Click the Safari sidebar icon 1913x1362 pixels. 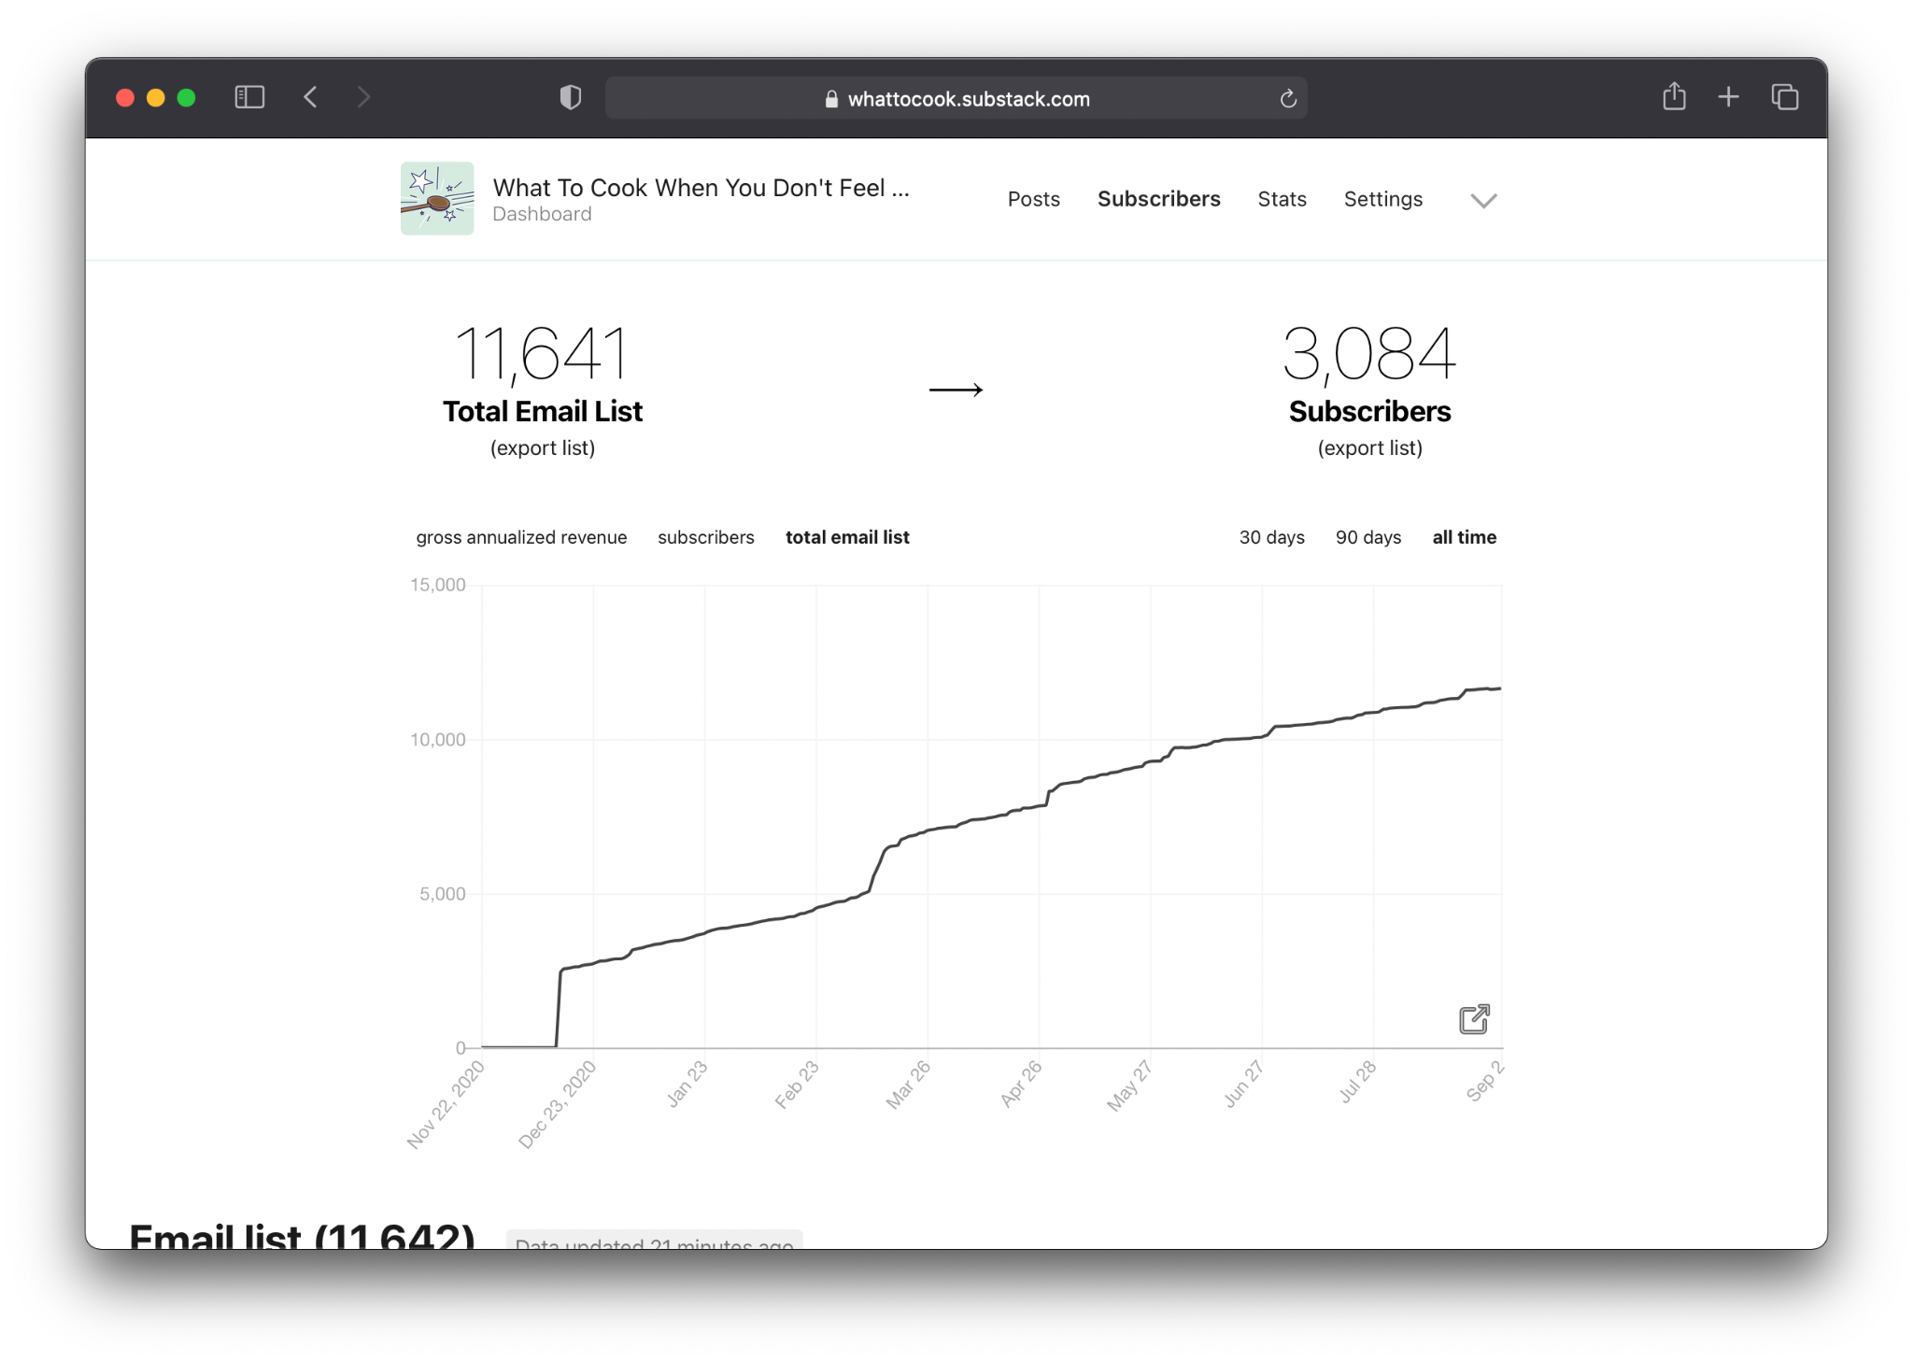[x=248, y=97]
